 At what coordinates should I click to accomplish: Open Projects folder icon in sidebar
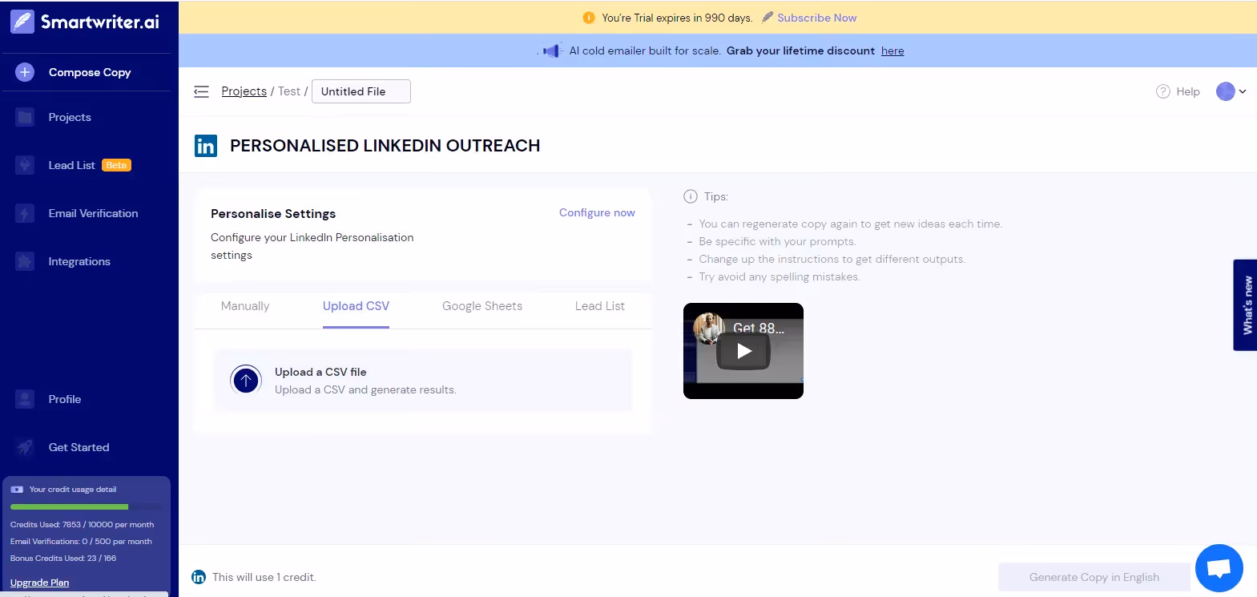click(x=25, y=117)
